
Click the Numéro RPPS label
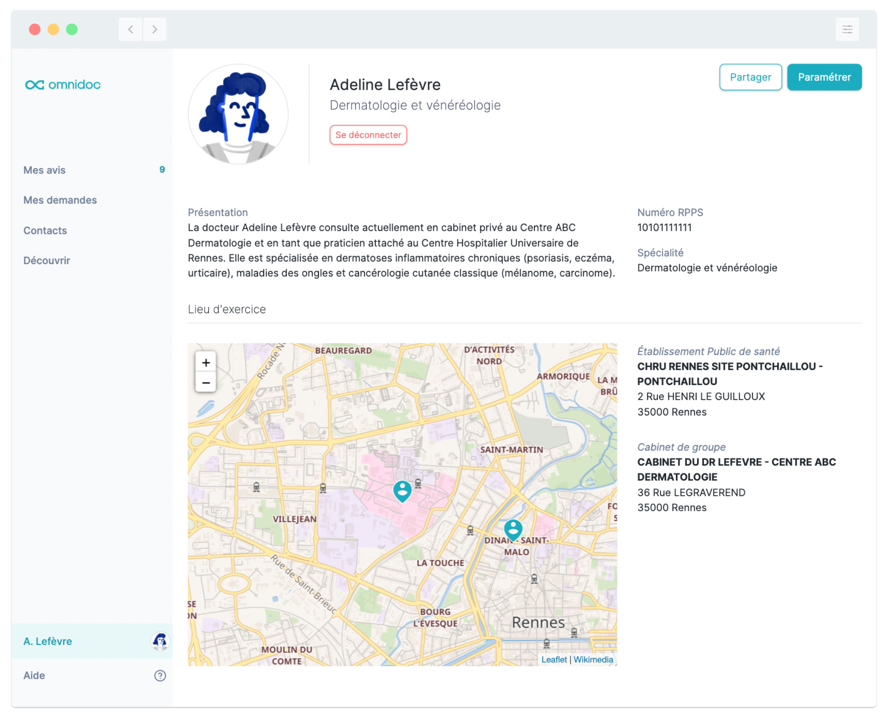pos(670,213)
